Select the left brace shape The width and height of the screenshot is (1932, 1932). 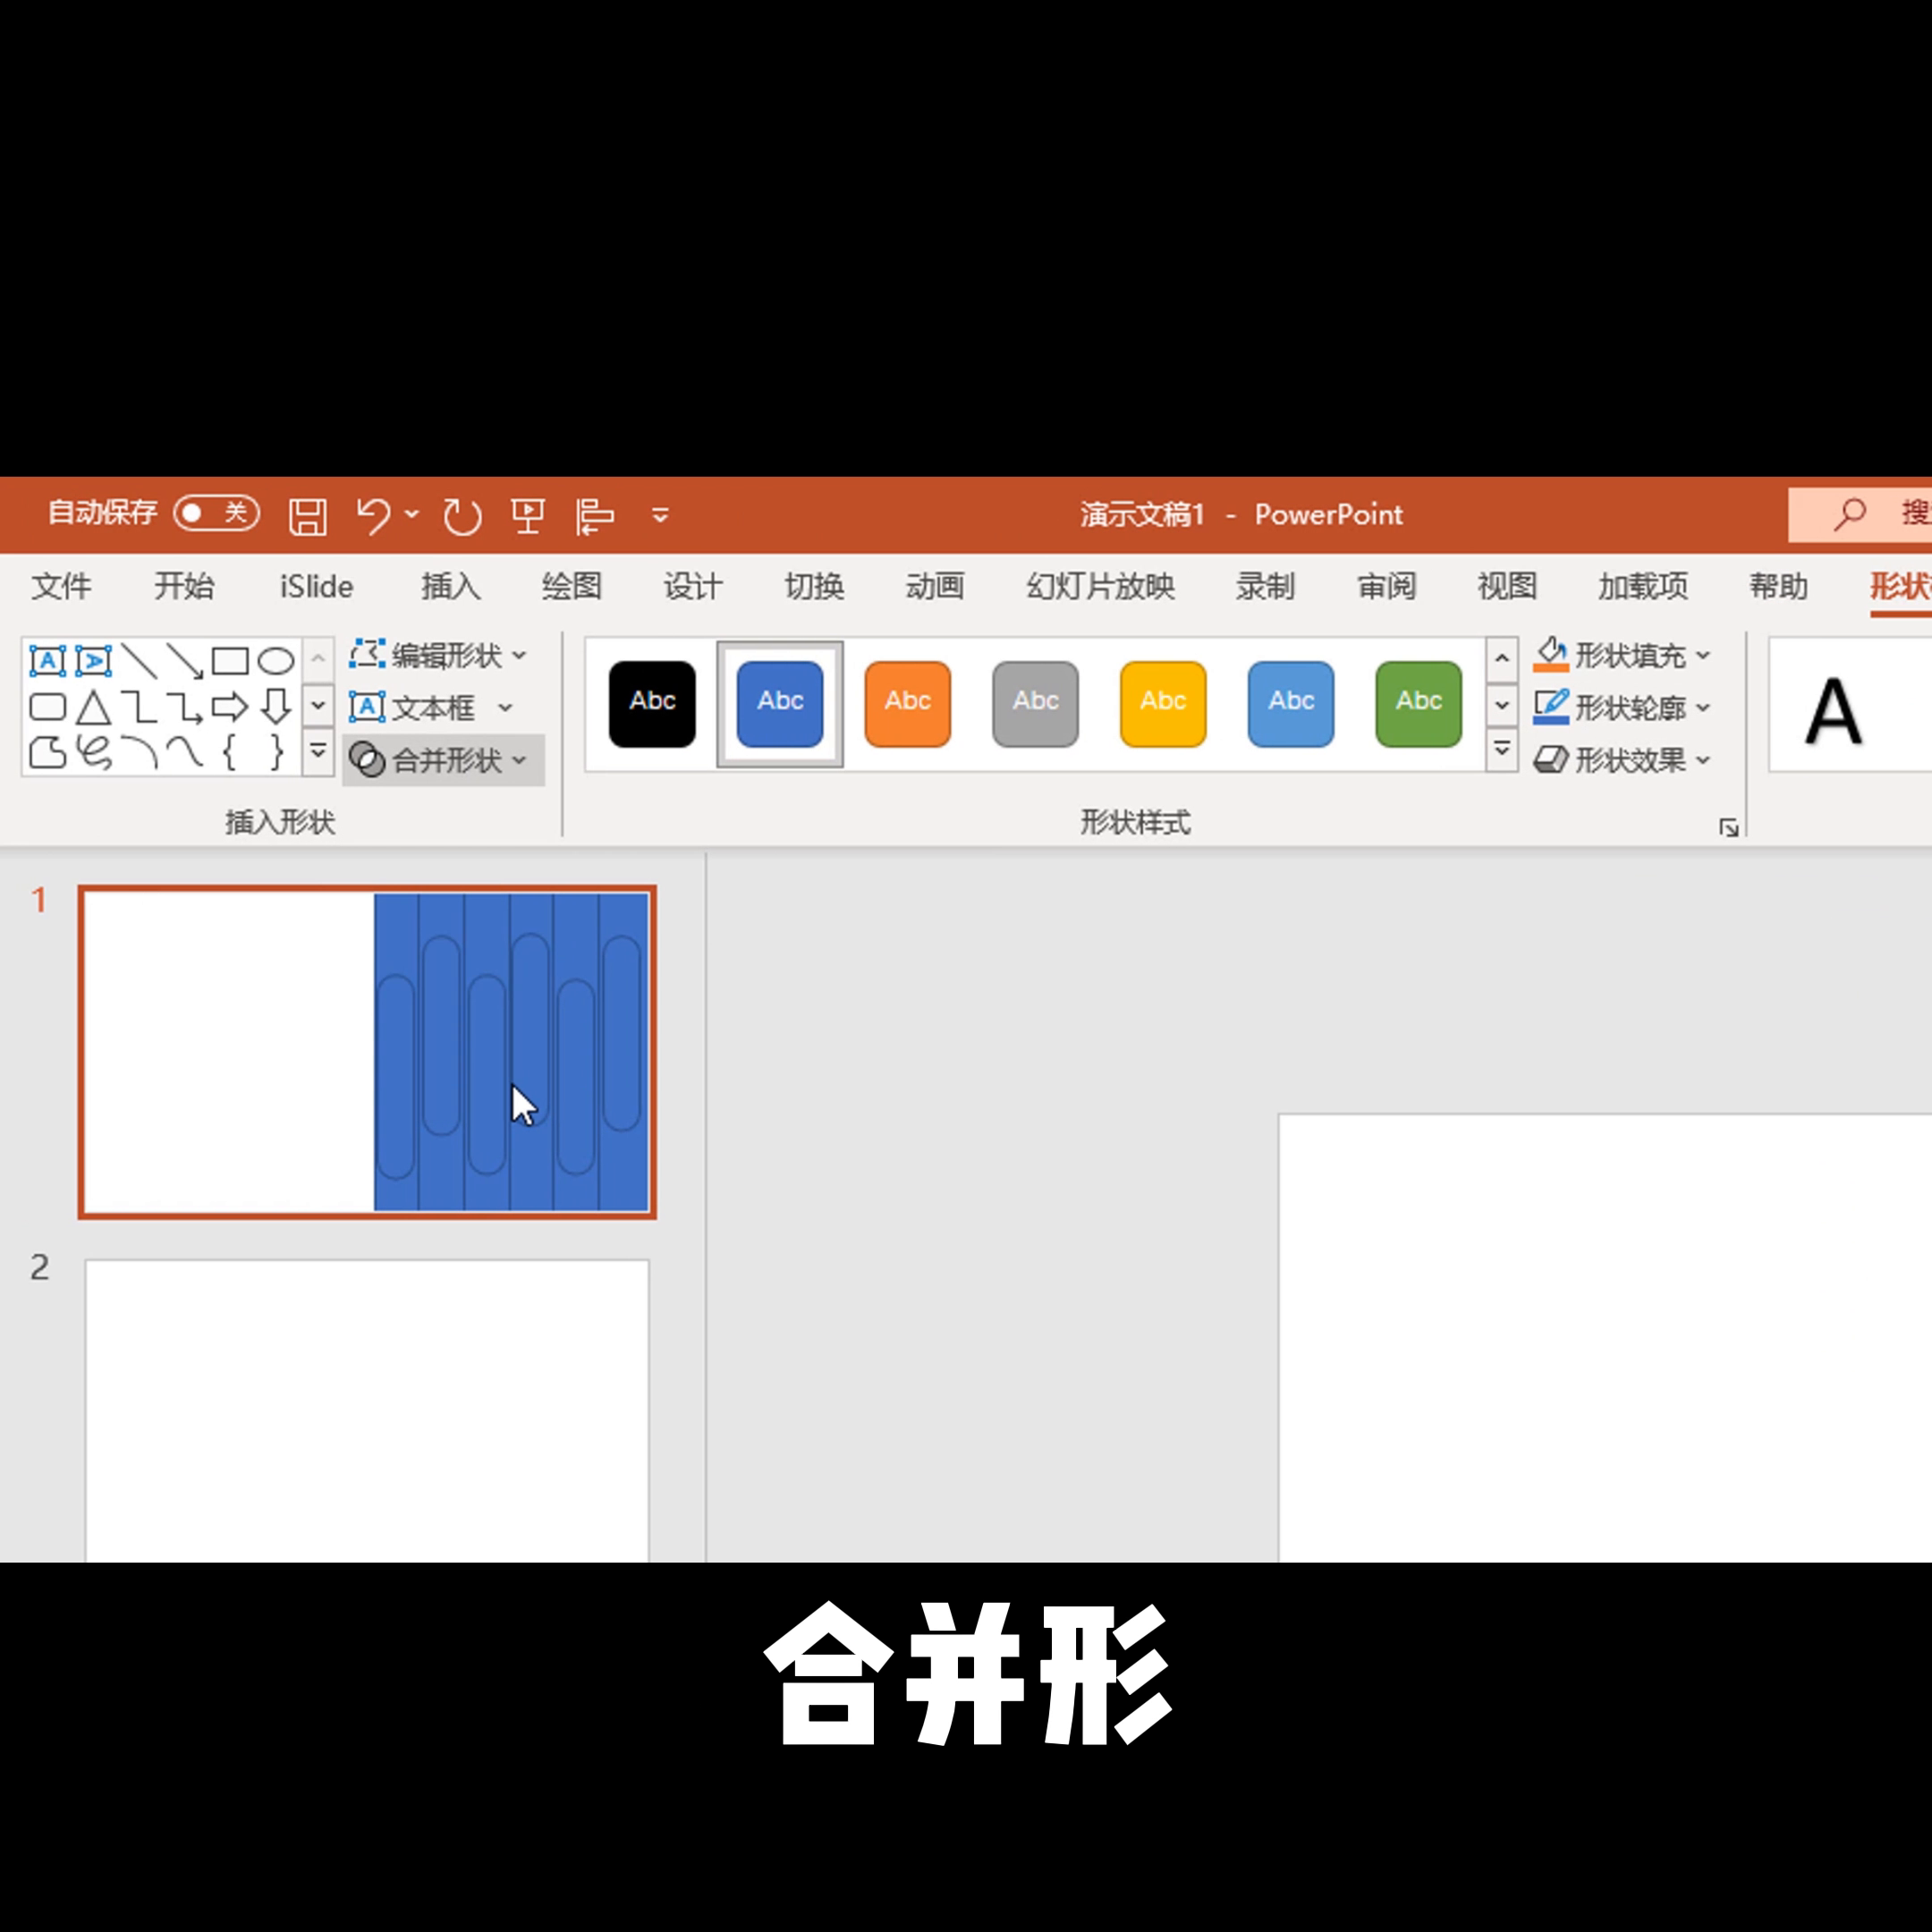tap(230, 752)
